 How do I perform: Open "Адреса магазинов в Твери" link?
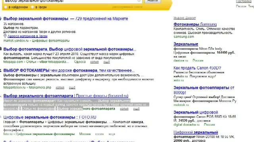[x=27, y=36]
